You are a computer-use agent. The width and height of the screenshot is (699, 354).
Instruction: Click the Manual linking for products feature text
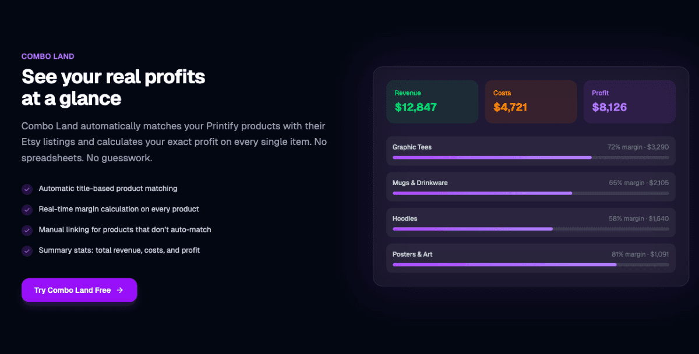pos(125,230)
